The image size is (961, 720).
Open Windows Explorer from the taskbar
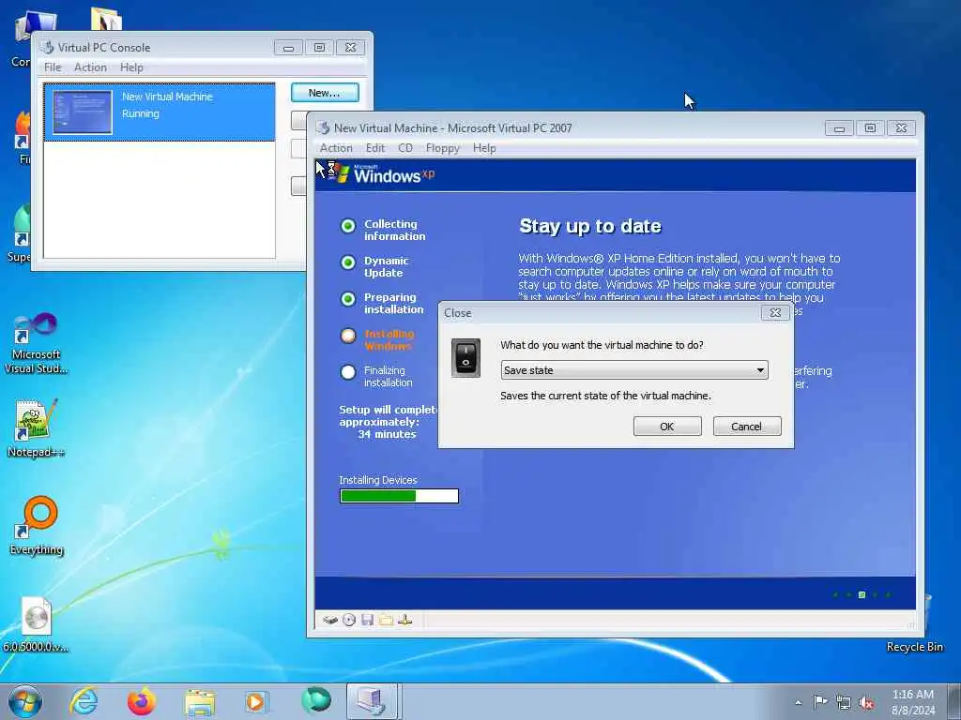(200, 701)
